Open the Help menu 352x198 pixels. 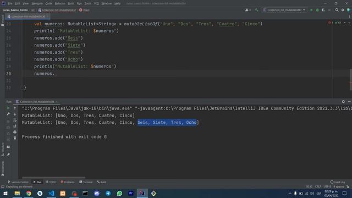117,3
